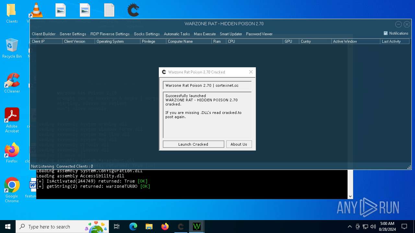Open File Explorer from taskbar
Screen dimensions: 415x233
click(x=149, y=227)
